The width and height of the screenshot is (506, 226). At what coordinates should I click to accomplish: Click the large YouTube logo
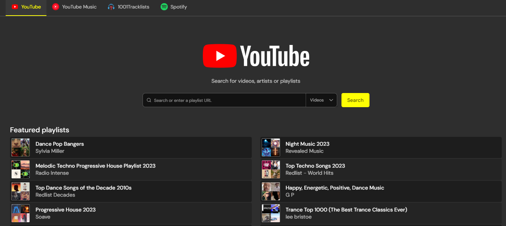click(256, 56)
